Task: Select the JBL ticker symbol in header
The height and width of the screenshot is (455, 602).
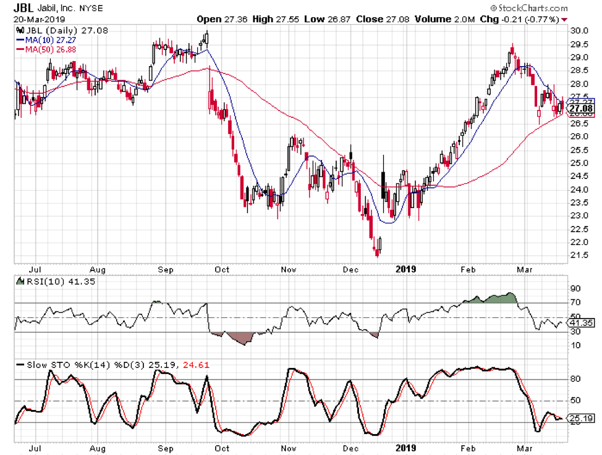Action: coord(23,7)
